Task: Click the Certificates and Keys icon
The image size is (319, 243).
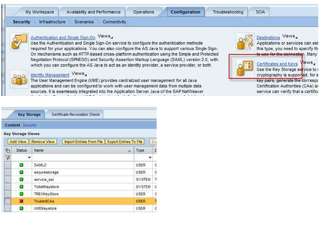Action: (x=245, y=68)
